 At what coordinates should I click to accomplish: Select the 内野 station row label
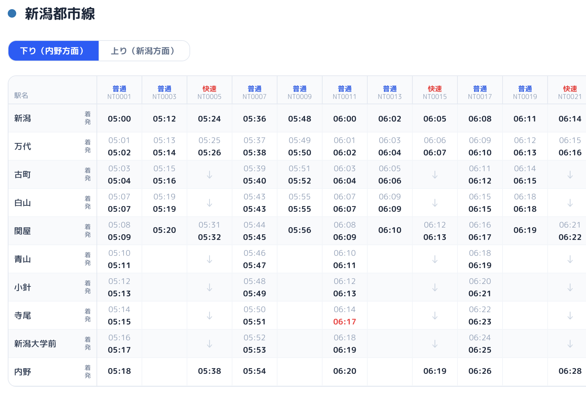[23, 372]
